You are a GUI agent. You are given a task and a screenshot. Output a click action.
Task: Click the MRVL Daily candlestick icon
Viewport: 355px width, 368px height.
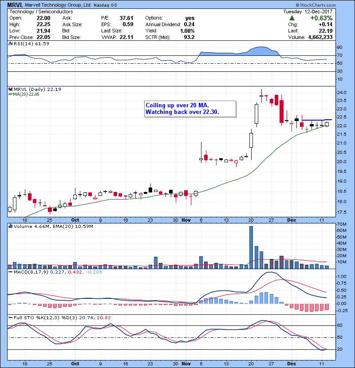(10, 90)
